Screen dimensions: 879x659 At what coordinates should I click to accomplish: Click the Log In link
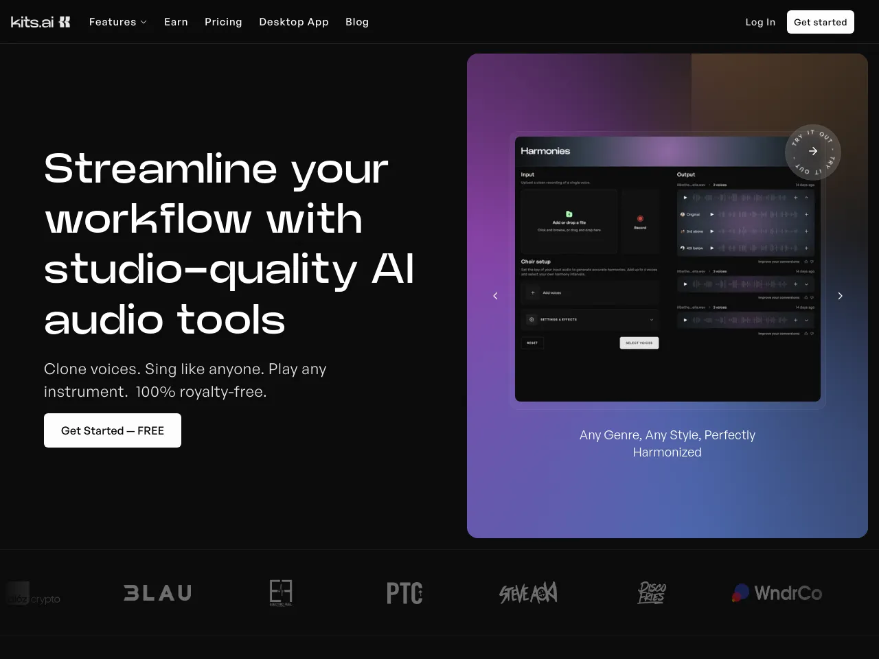coord(760,22)
